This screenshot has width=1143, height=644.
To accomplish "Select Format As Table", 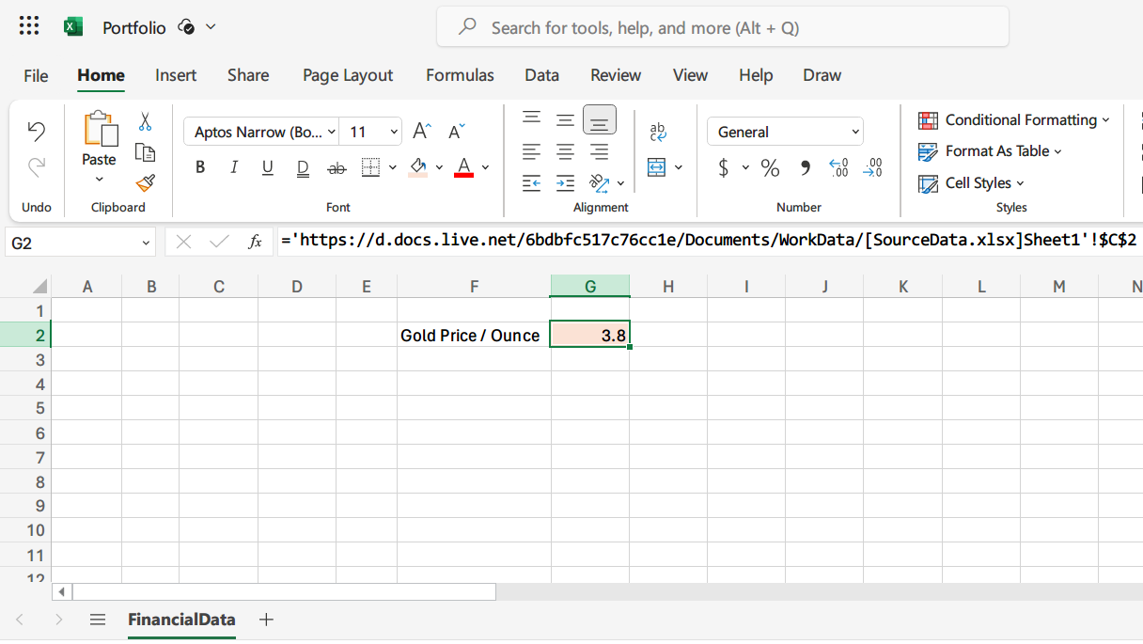I will pos(990,151).
